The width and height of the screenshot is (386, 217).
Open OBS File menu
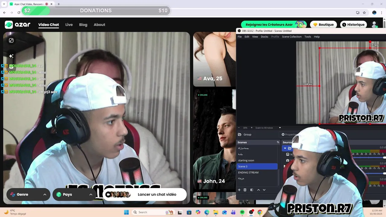point(239,37)
